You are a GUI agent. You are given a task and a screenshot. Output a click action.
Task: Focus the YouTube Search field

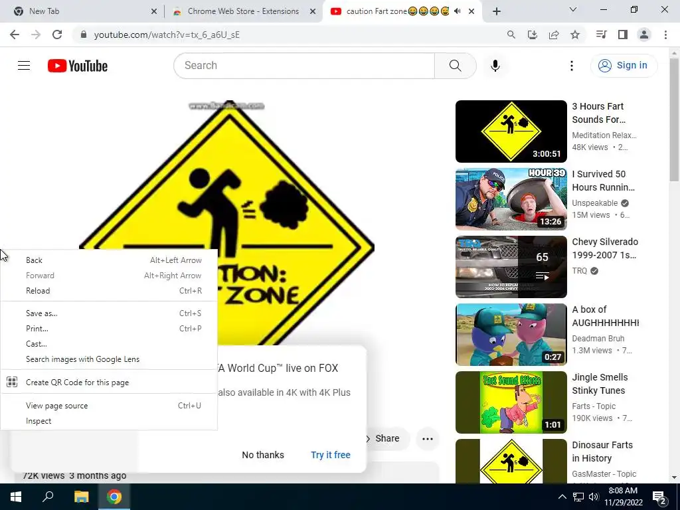304,66
